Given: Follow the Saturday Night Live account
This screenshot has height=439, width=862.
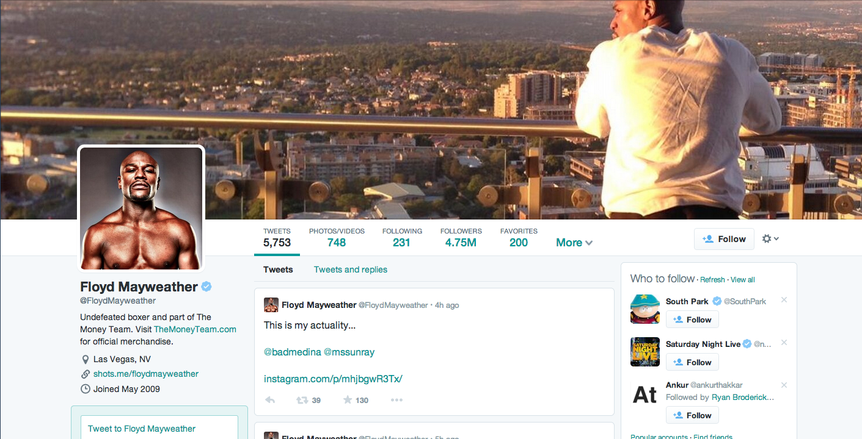Looking at the screenshot, I should click(692, 362).
